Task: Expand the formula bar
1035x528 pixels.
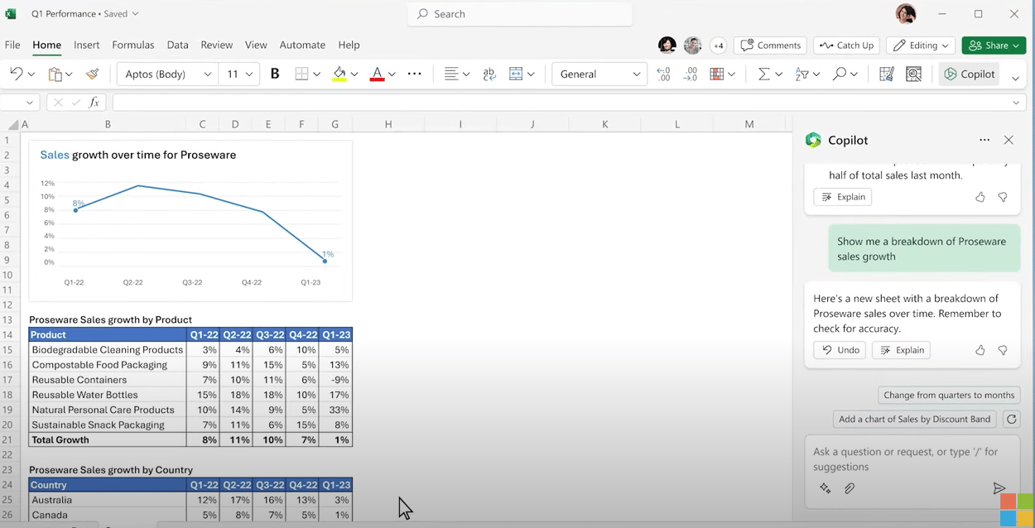Action: pyautogui.click(x=1016, y=103)
